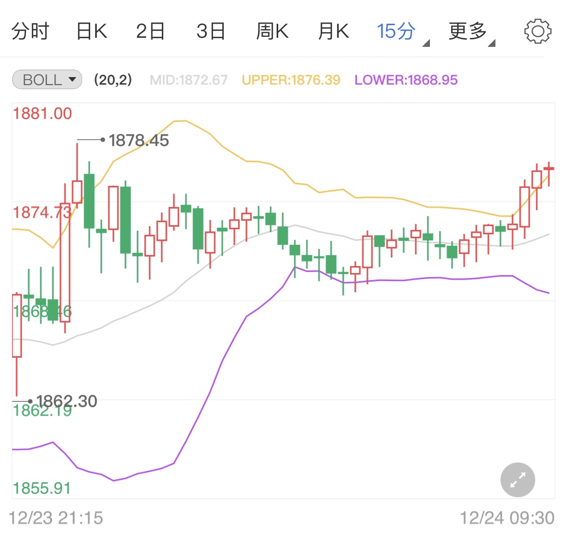567x533 pixels.
Task: Select the 日K chart tab
Action: (92, 31)
